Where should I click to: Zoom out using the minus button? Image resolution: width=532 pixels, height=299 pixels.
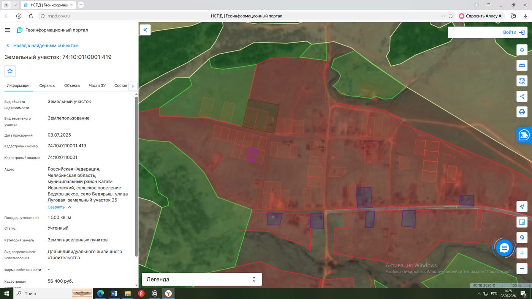pyautogui.click(x=522, y=269)
